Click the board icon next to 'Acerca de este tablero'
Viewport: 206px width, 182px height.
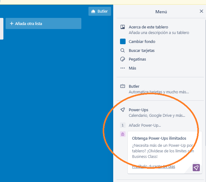click(122, 27)
